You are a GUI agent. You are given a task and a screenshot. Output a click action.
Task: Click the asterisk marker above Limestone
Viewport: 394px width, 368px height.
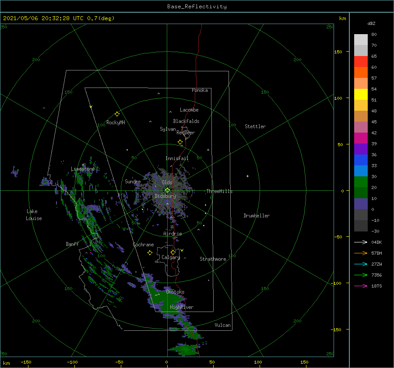coord(83,165)
